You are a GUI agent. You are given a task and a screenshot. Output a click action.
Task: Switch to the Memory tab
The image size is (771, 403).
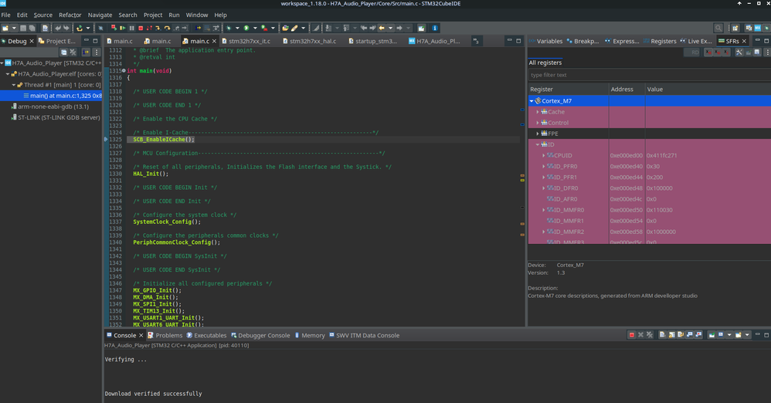click(x=310, y=335)
